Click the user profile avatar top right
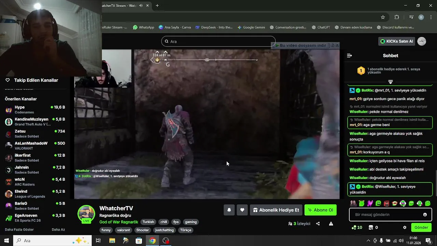Screen dimensions: 437x246 click(x=422, y=41)
